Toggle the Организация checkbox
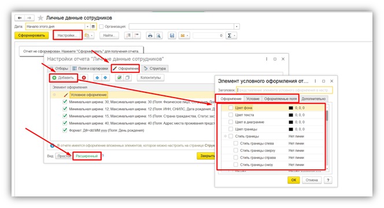This screenshot has height=208, width=384. pyautogui.click(x=101, y=27)
